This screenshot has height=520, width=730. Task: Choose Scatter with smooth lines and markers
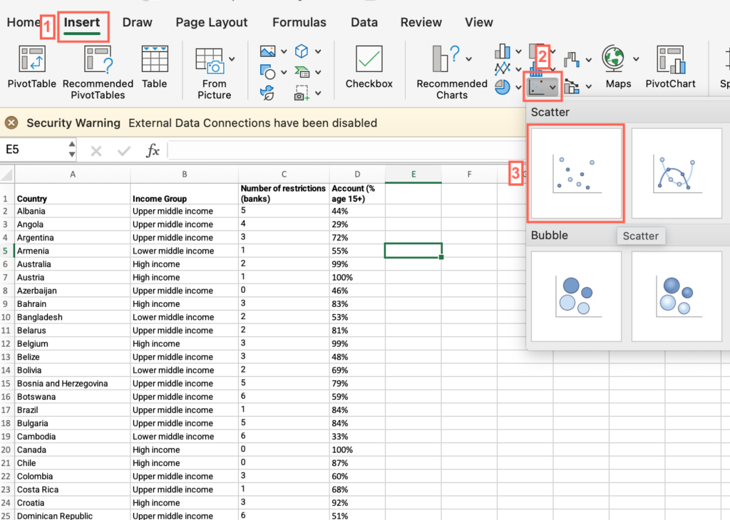pyautogui.click(x=677, y=173)
